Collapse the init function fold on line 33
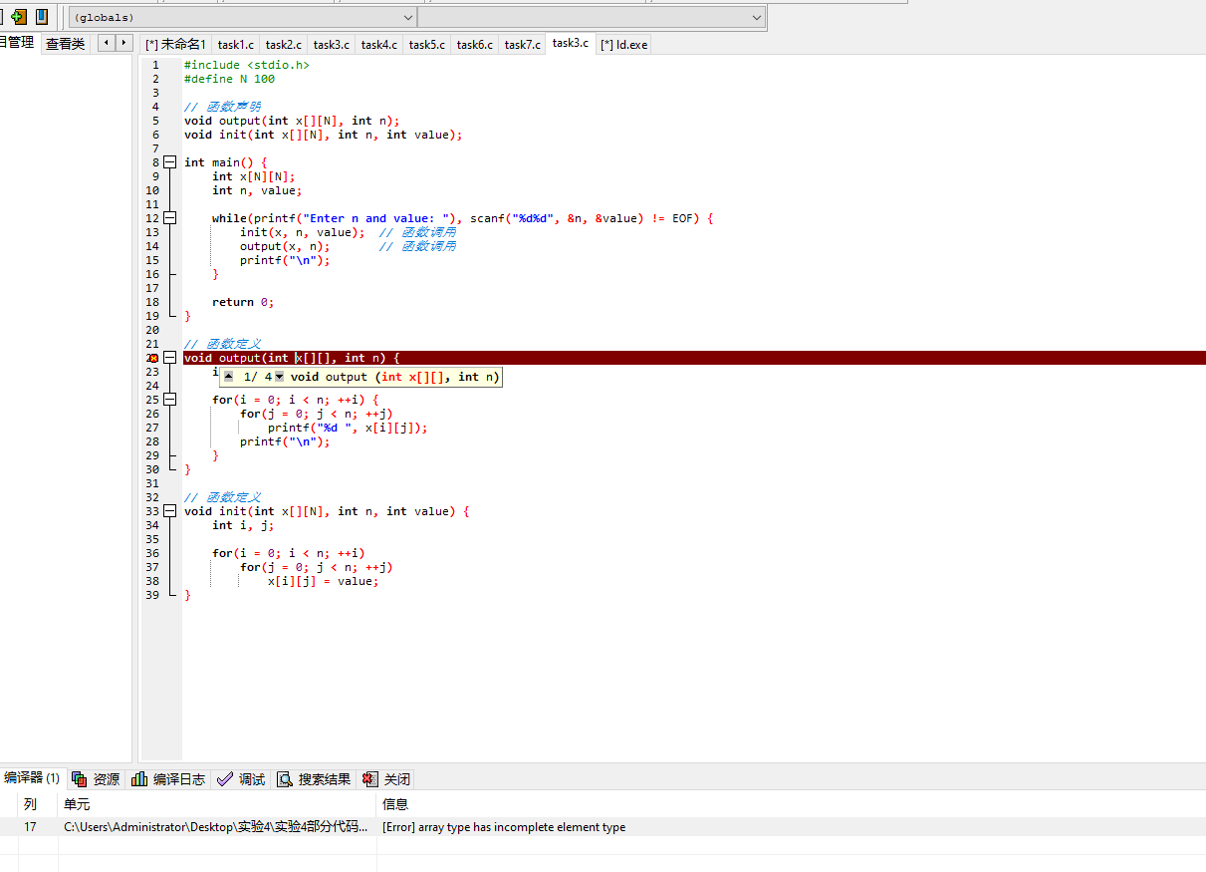Image resolution: width=1206 pixels, height=872 pixels. [170, 511]
